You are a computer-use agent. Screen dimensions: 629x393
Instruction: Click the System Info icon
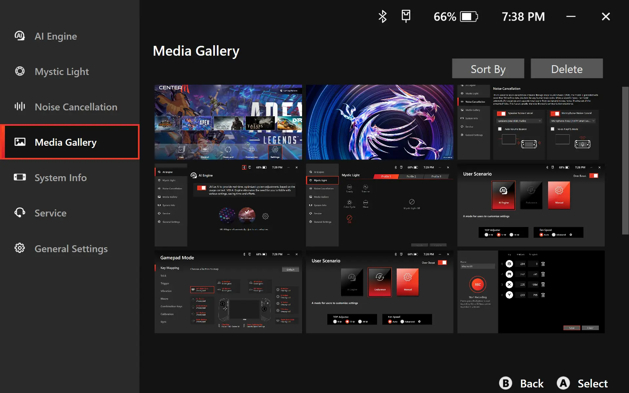click(20, 177)
